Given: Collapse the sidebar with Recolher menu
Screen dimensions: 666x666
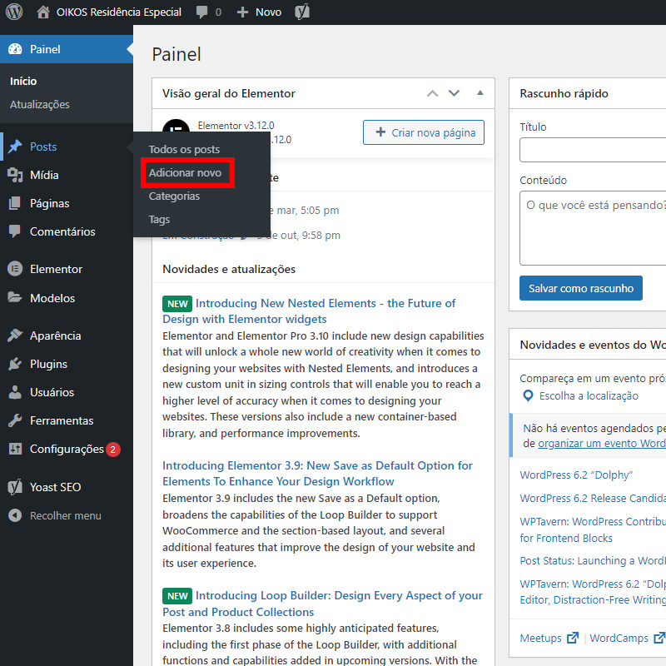Looking at the screenshot, I should tap(55, 515).
